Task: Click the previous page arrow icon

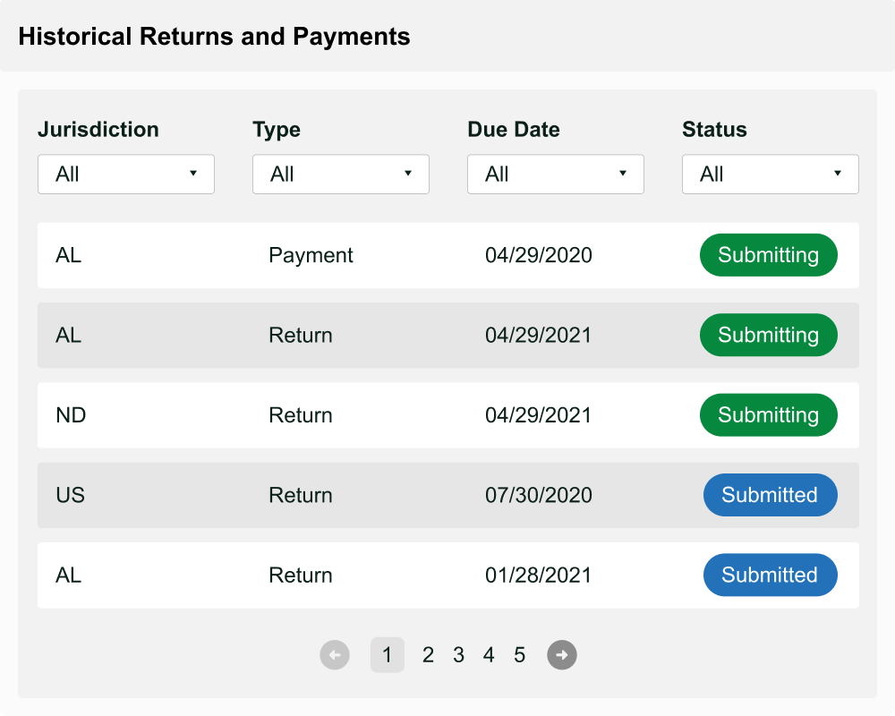Action: [x=335, y=655]
